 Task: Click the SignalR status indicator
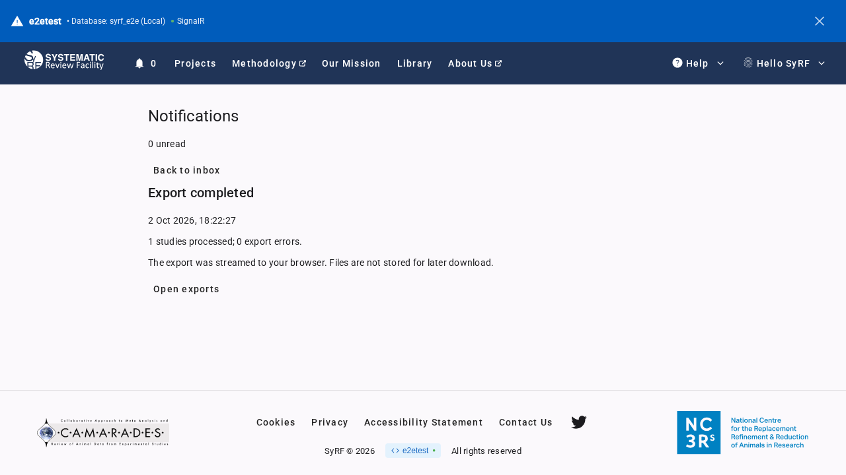(x=188, y=21)
